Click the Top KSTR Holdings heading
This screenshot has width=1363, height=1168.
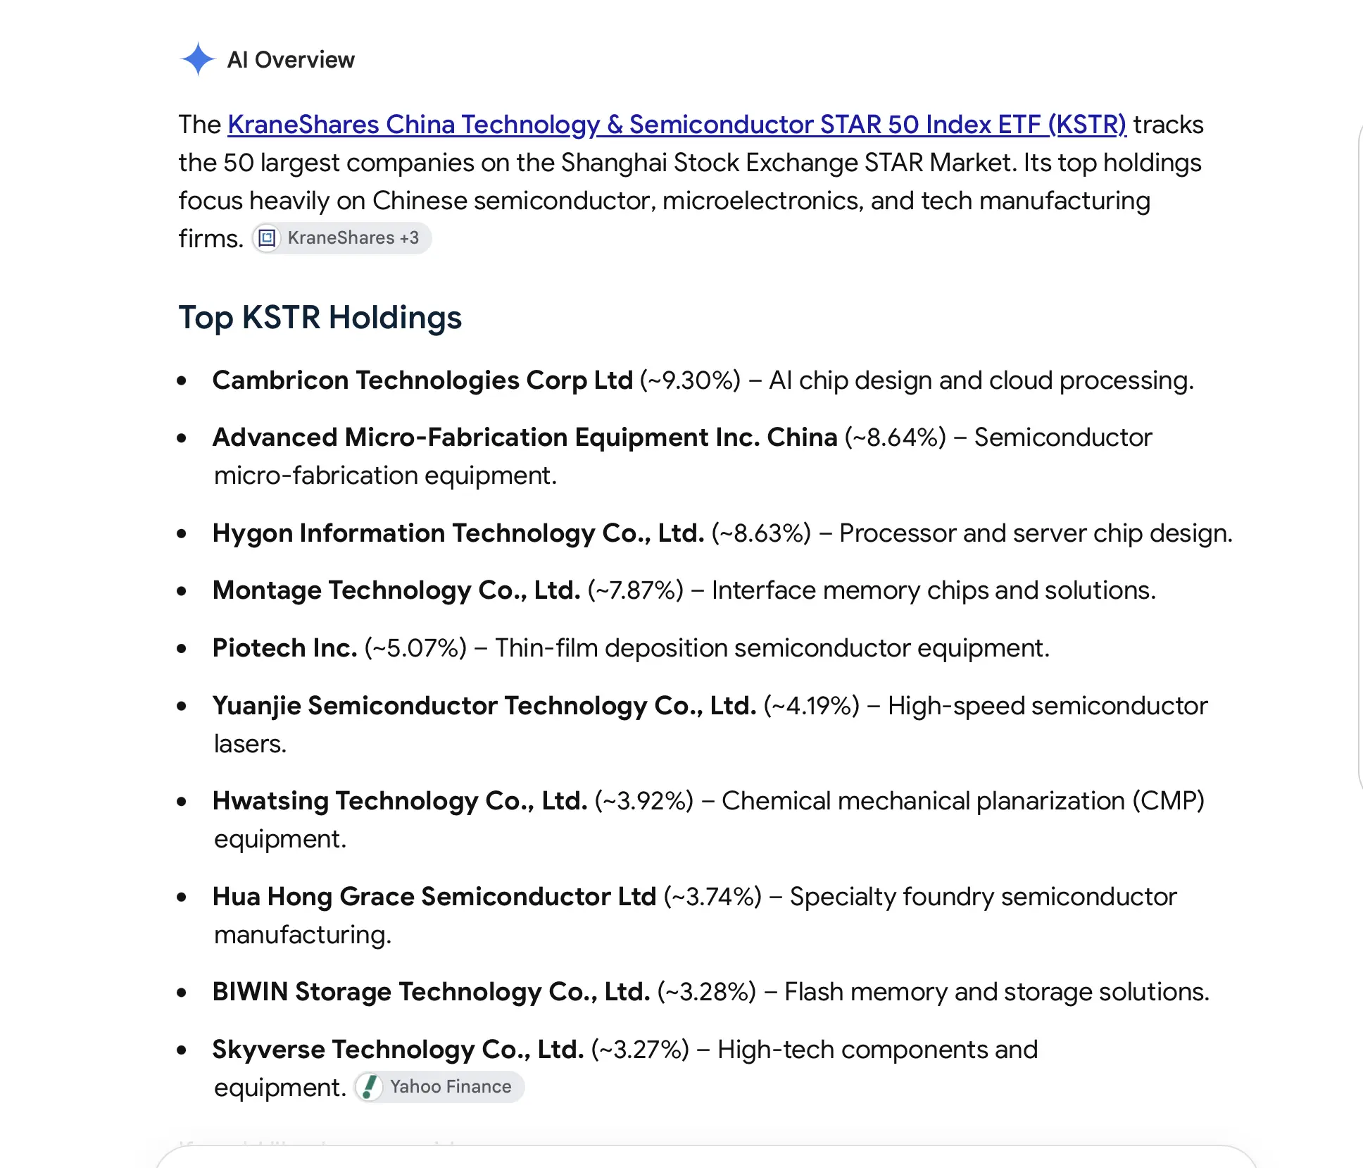point(320,317)
